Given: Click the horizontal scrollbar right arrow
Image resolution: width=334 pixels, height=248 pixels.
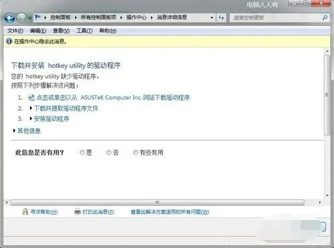Looking at the screenshot, I should click(320, 203).
